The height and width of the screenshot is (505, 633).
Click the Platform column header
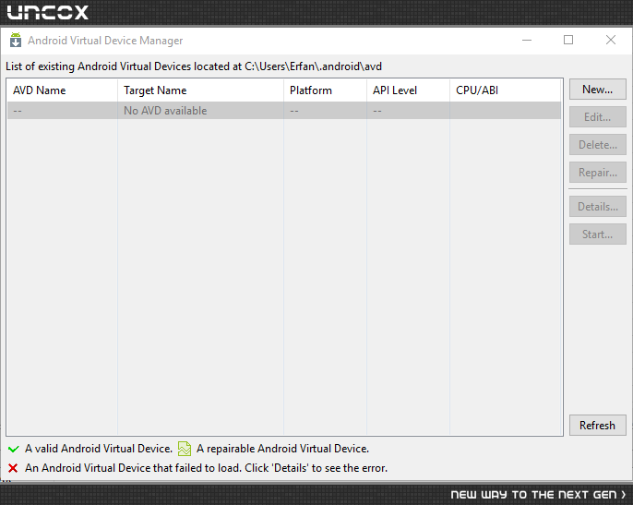[326, 90]
